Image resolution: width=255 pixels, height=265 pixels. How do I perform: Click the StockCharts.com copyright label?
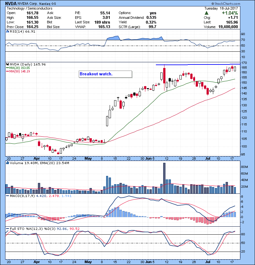coord(226,4)
